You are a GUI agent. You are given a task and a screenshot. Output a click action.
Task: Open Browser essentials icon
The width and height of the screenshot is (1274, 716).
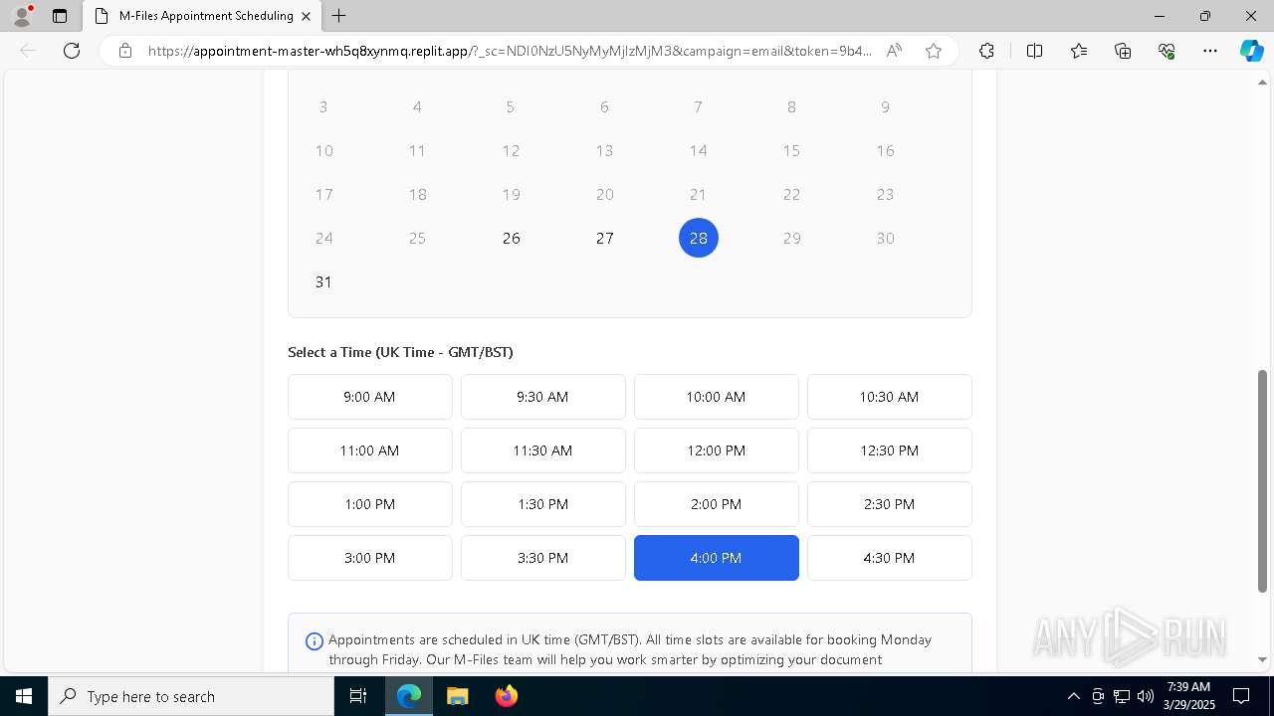pos(1167,51)
